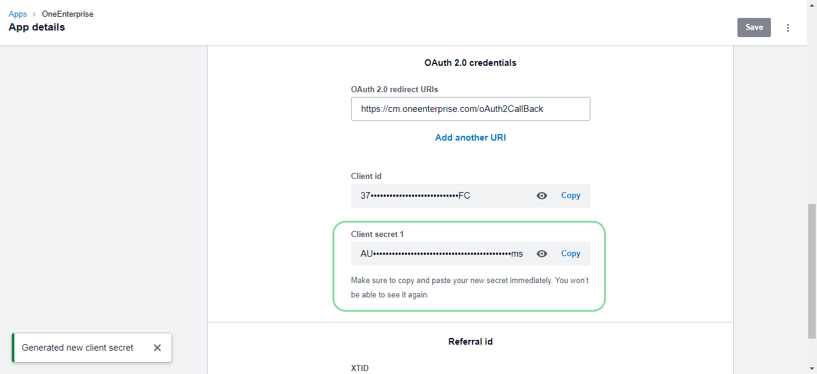
Task: Reveal the Client id value
Action: tap(542, 196)
